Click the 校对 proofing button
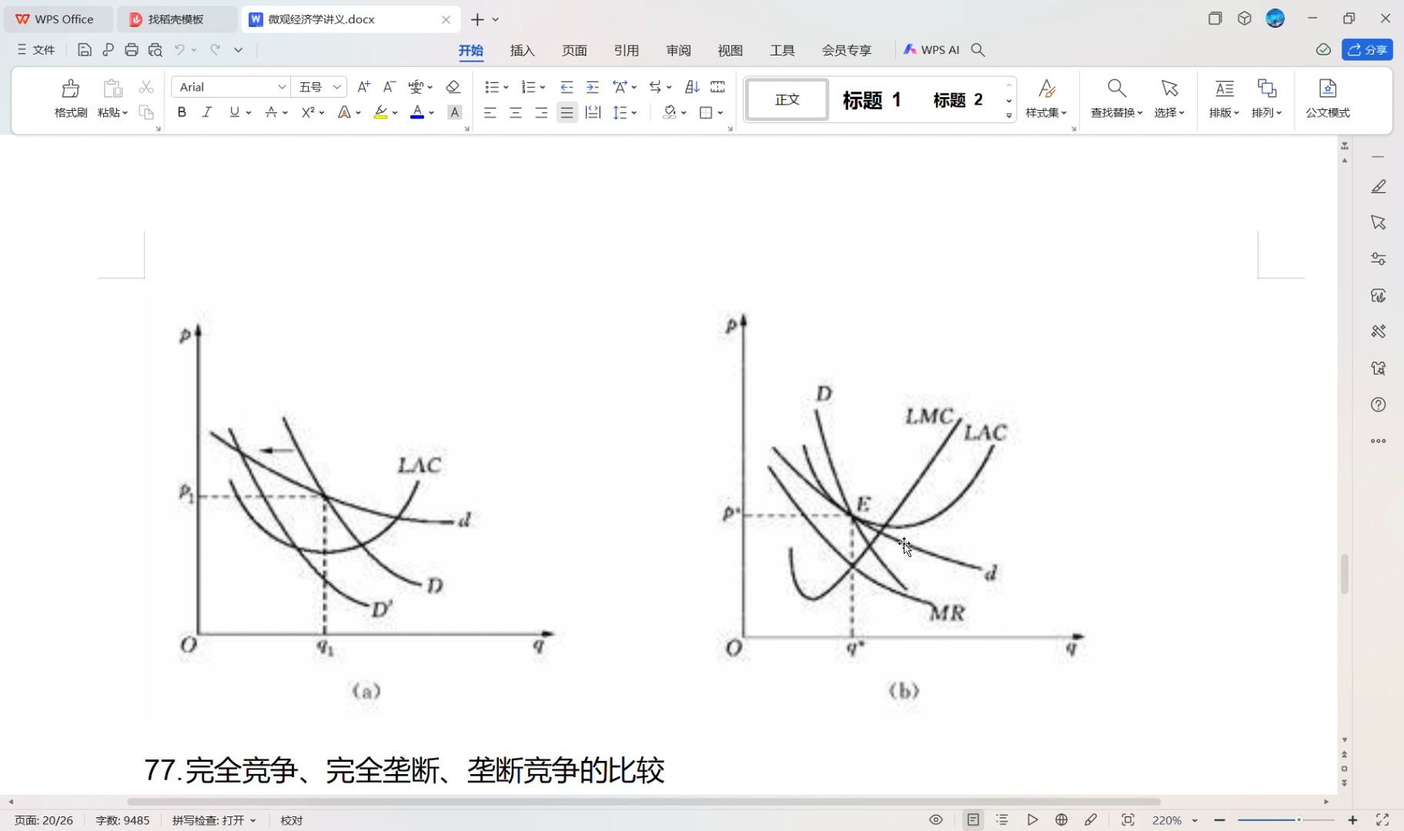The width and height of the screenshot is (1404, 831). point(291,819)
